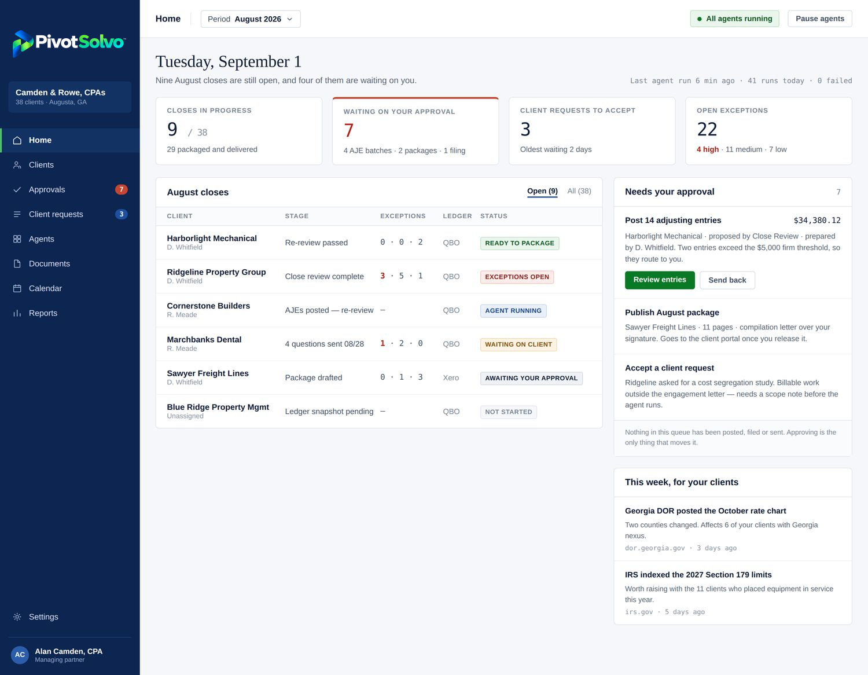The height and width of the screenshot is (675, 868).
Task: Click the Send back button
Action: [x=727, y=280]
